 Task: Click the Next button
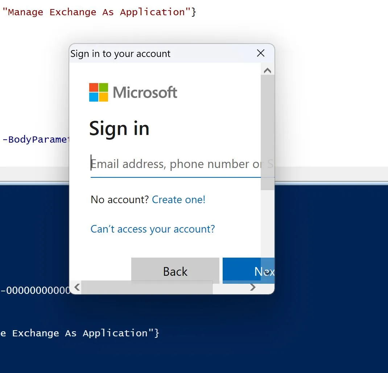[x=248, y=270]
